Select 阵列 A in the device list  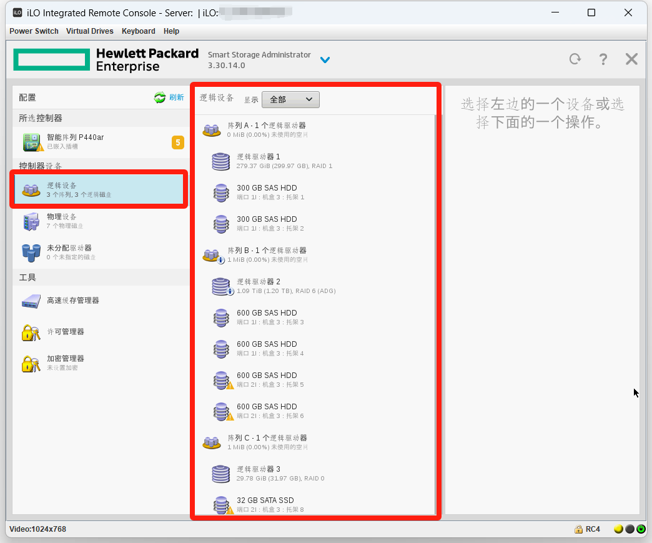(267, 129)
